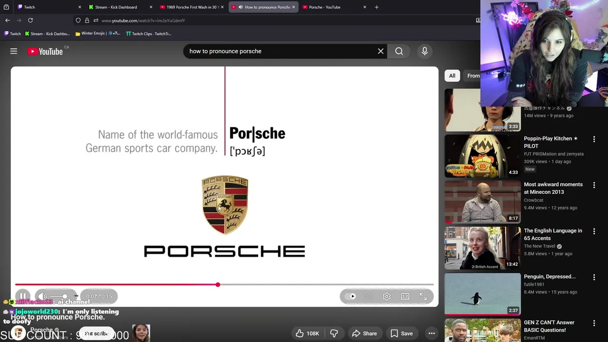Seek on the red progress bar

coord(224,285)
